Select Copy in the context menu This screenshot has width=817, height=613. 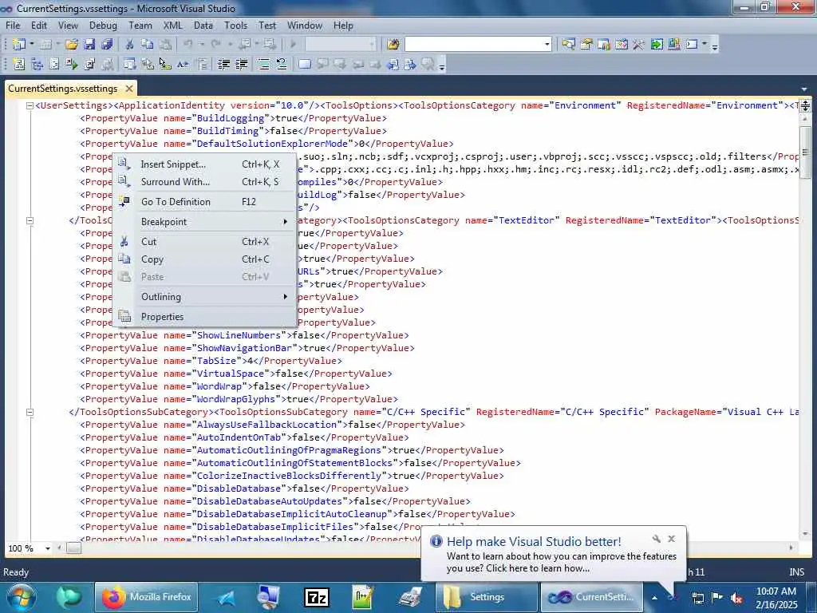(205, 259)
